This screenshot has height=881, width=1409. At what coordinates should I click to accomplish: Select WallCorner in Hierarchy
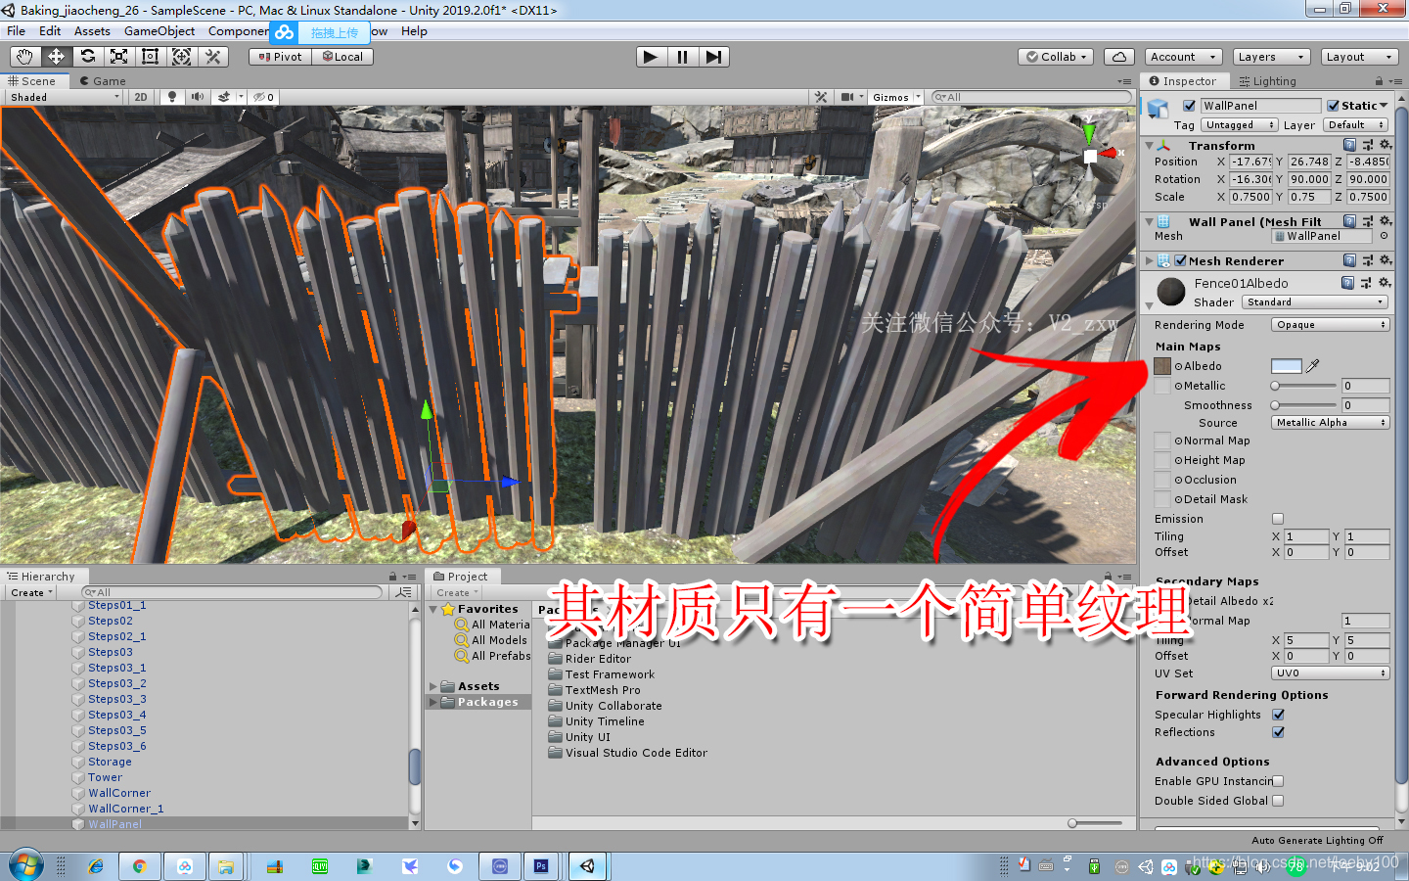[119, 793]
